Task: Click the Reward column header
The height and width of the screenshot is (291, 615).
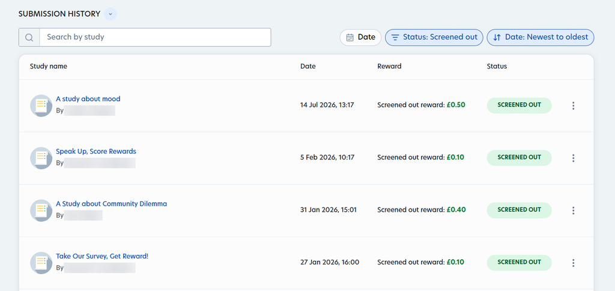Action: [x=389, y=66]
